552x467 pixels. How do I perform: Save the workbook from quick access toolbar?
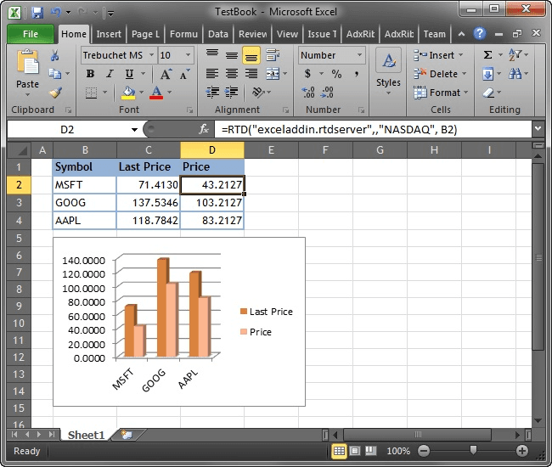[x=37, y=13]
